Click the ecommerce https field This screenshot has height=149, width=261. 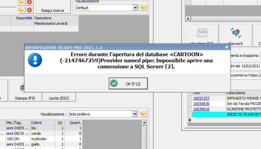pos(246,75)
